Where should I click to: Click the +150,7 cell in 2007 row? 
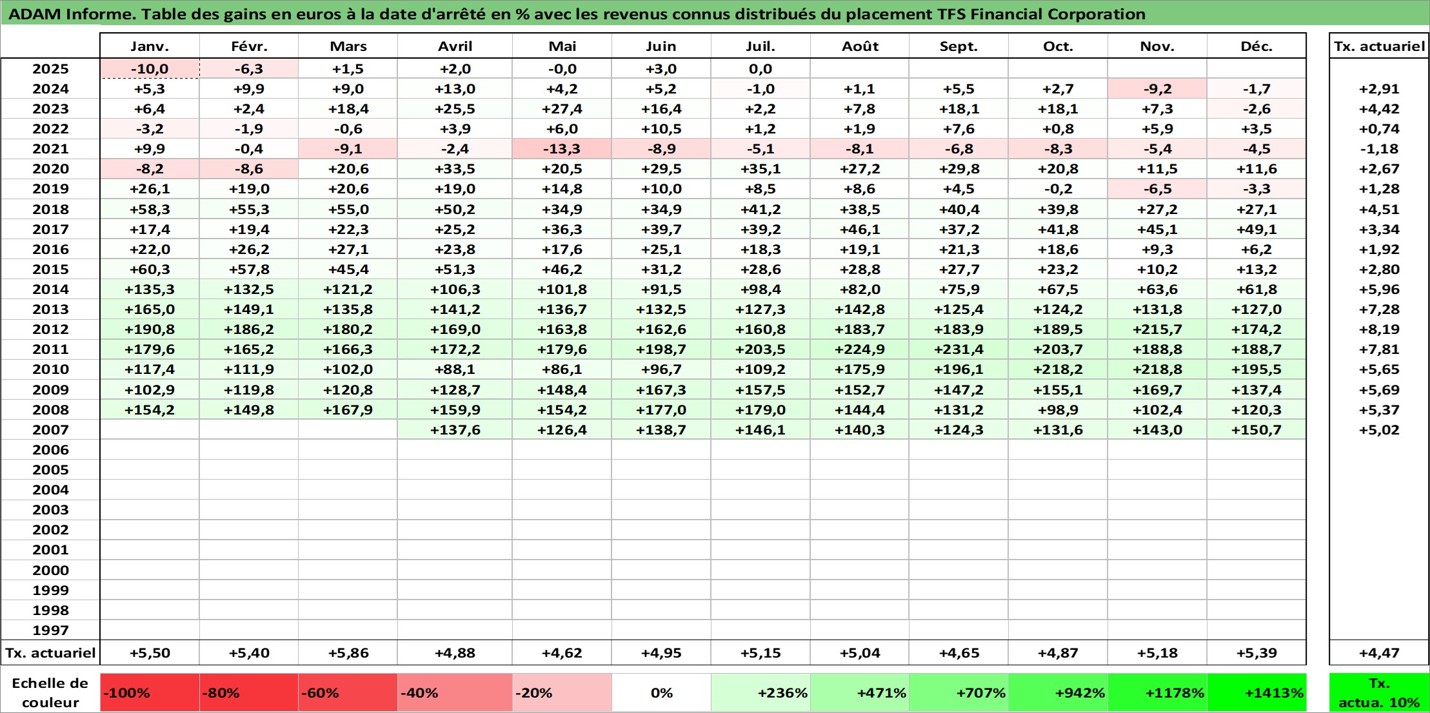coord(1256,430)
